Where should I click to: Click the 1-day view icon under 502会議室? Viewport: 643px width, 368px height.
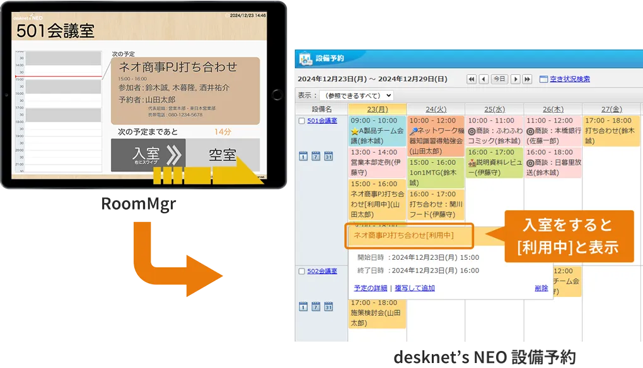(x=303, y=306)
